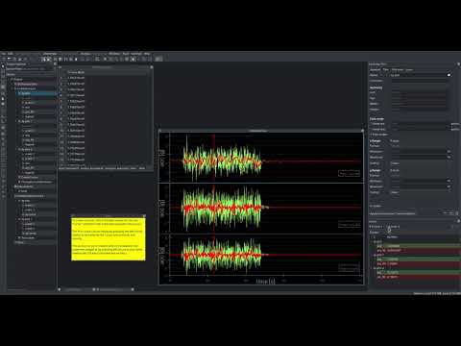This screenshot has height=346, width=461.
Task: Close the waveform plot window
Action: pyautogui.click(x=362, y=131)
